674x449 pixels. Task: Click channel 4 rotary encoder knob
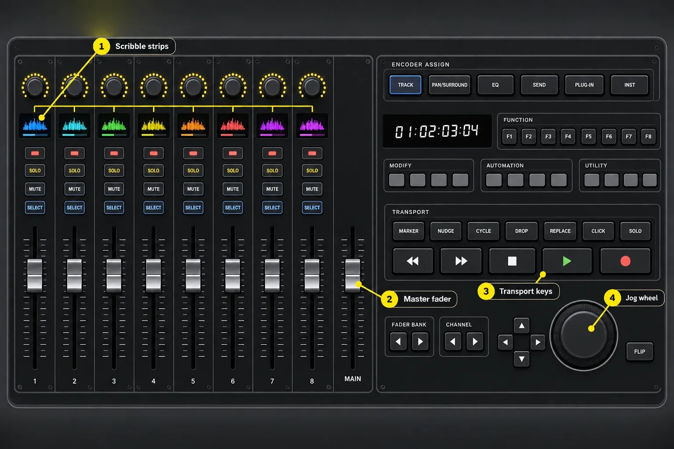click(x=154, y=86)
